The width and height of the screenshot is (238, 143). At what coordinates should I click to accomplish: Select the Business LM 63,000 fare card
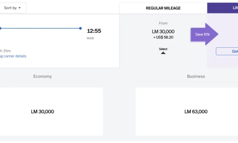coord(196,112)
